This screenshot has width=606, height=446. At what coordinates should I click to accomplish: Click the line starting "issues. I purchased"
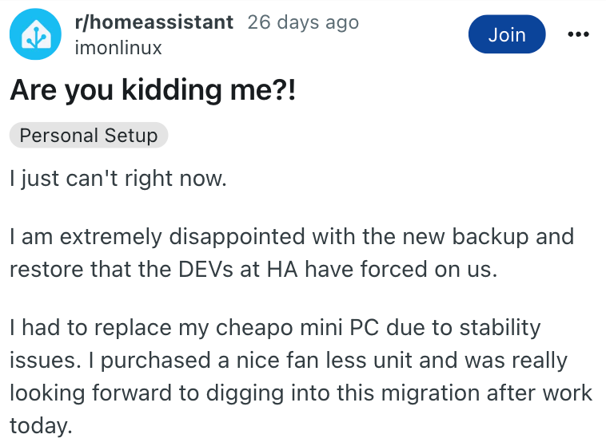tap(288, 360)
